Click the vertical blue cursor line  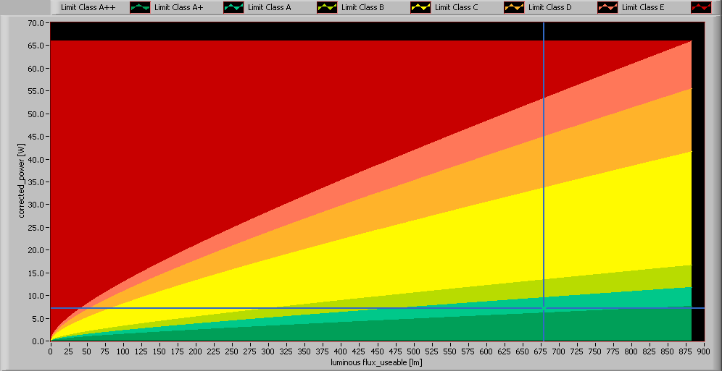pos(544,145)
